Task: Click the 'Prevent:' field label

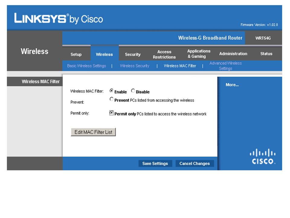Action: [77, 102]
